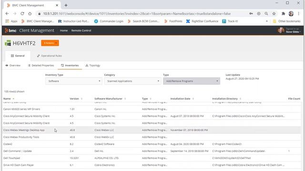The width and height of the screenshot is (305, 171).
Task: Select the Dell Command | Update row
Action: (152, 151)
